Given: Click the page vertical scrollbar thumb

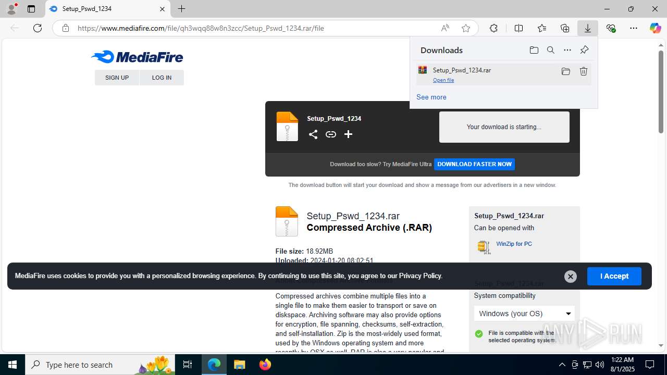Looking at the screenshot, I should [661, 91].
